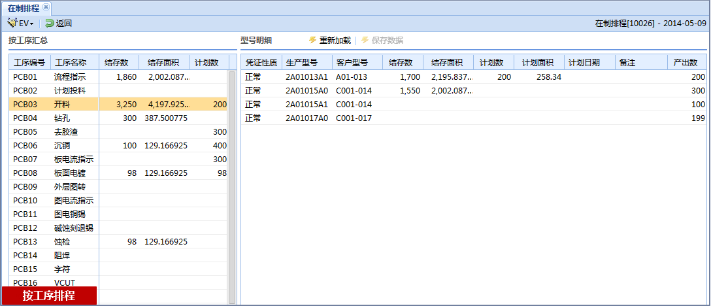Click 结存数 value 1,700
The height and width of the screenshot is (306, 711).
(x=411, y=77)
